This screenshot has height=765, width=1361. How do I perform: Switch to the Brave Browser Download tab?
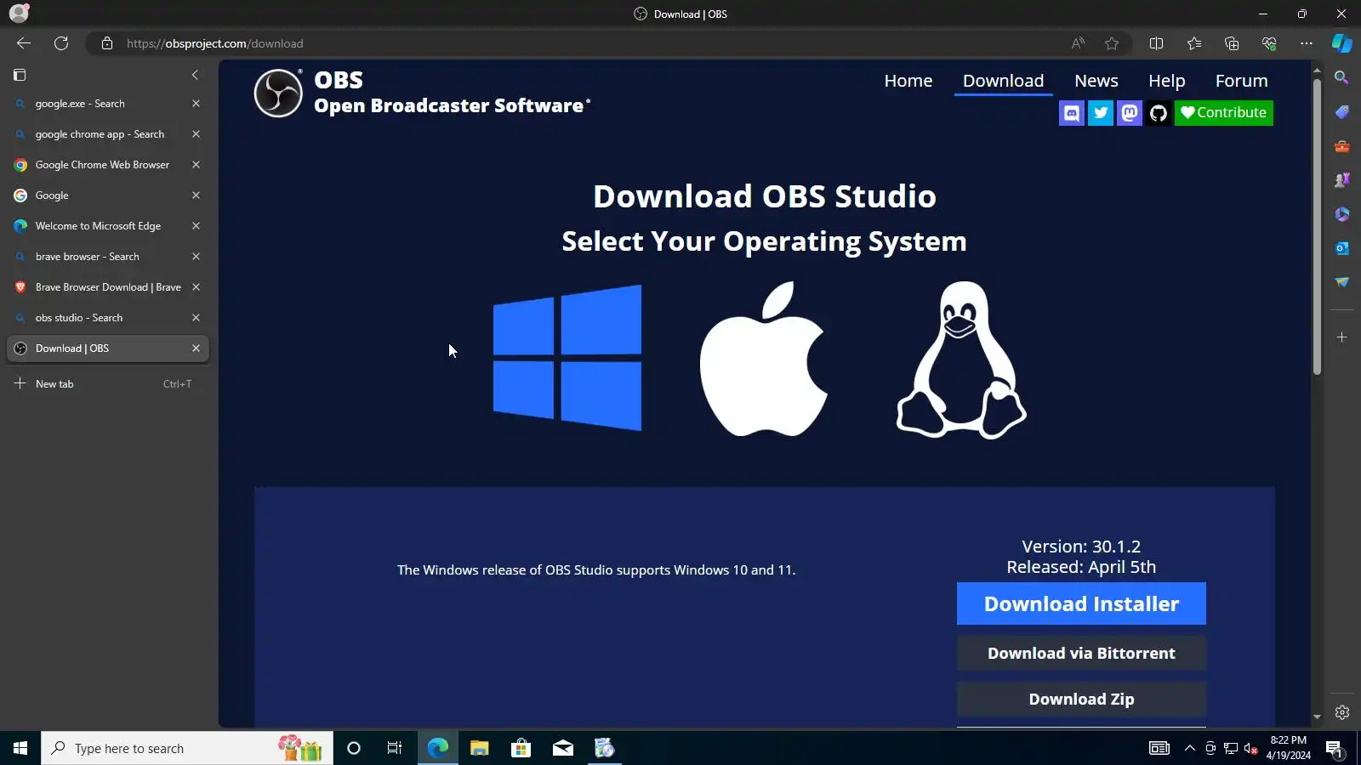coord(108,287)
